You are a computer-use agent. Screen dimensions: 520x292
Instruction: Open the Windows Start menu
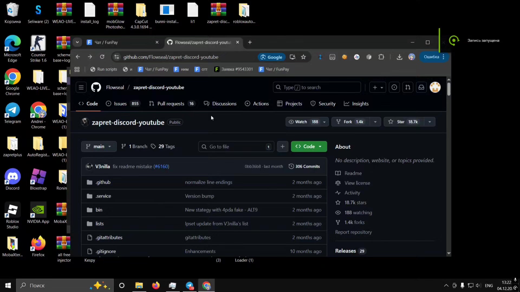pos(8,286)
